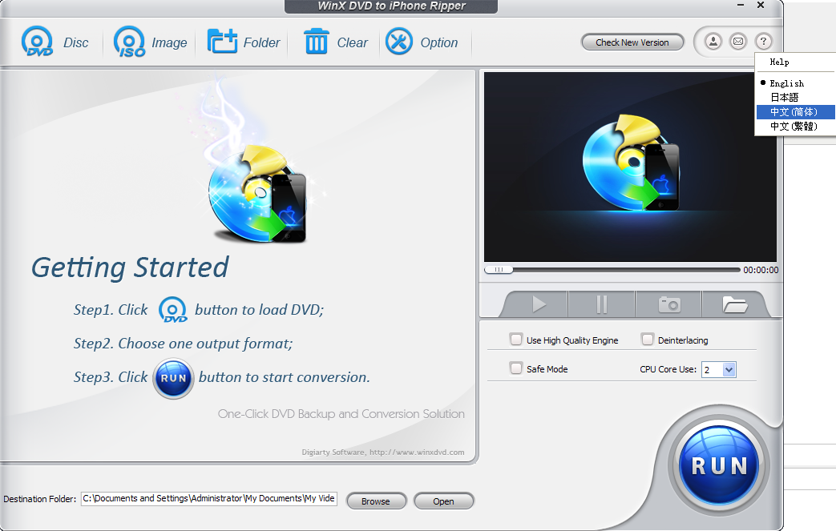This screenshot has width=836, height=531.
Task: Close the WinX DVD Ripper window
Action: tap(761, 6)
